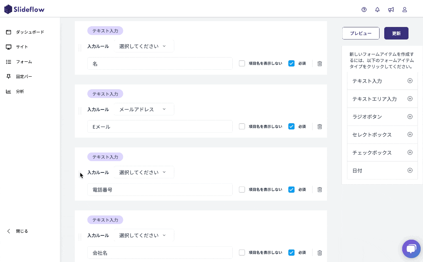Delete the 電話番号 field with trash icon
This screenshot has height=262, width=423.
click(x=320, y=190)
